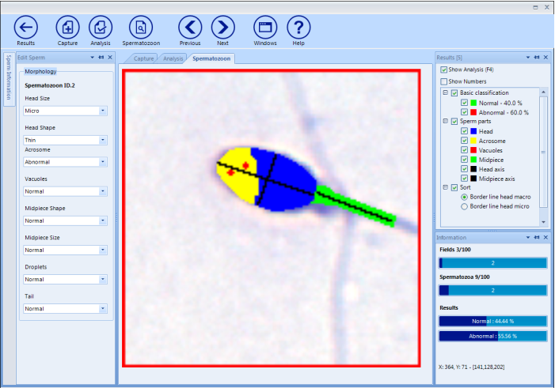The width and height of the screenshot is (555, 388).
Task: Close the Edit Sperm panel
Action: (110, 57)
